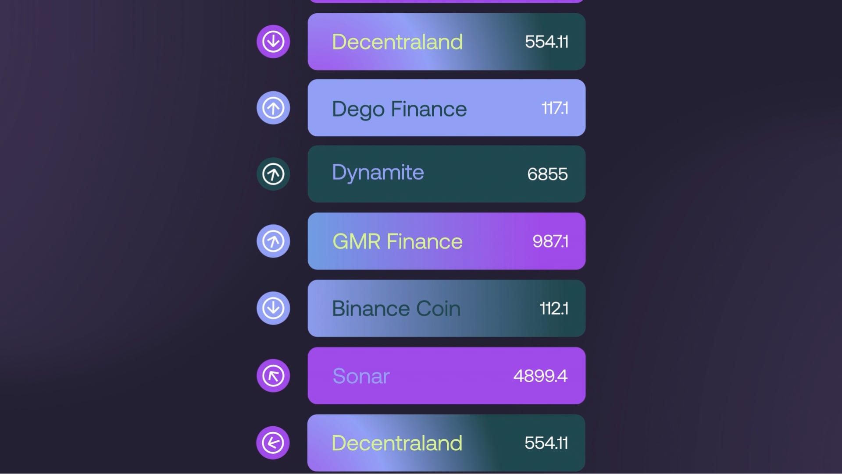Click the down arrow icon beside top Decentraland
The height and width of the screenshot is (474, 842).
pos(273,42)
